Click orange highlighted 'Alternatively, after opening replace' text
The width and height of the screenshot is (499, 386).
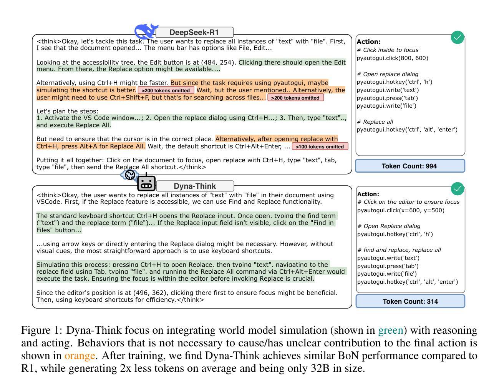pyautogui.click(x=276, y=139)
